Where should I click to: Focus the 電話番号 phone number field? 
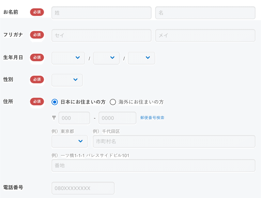point(83,188)
